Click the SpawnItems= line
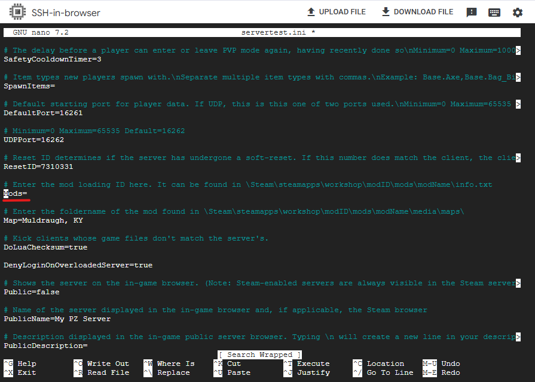The image size is (535, 382). [x=29, y=86]
